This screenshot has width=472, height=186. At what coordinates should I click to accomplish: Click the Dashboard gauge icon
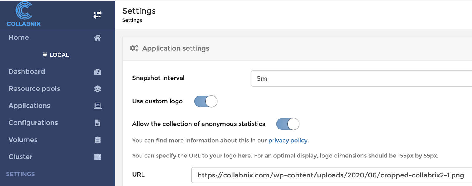(98, 72)
